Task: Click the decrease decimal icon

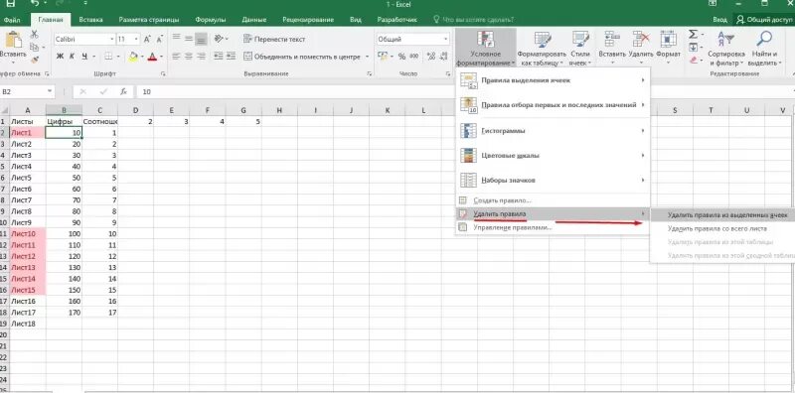Action: click(444, 57)
